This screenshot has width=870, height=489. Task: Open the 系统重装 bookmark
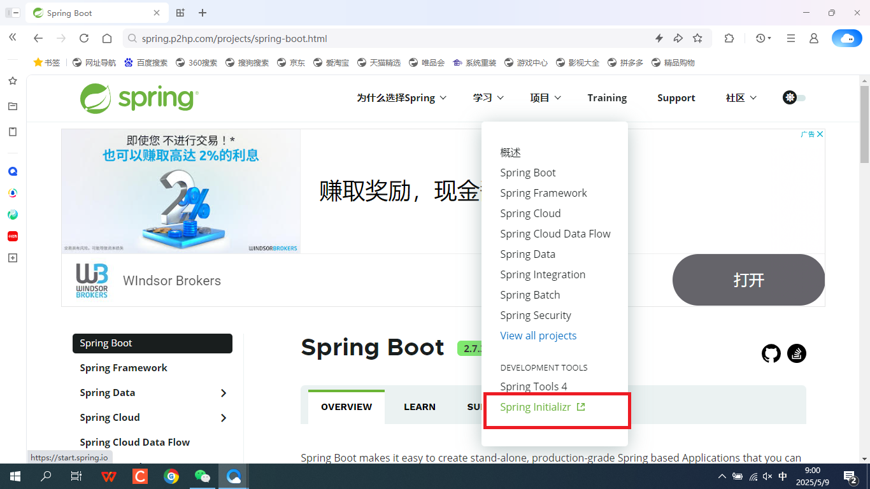(474, 62)
